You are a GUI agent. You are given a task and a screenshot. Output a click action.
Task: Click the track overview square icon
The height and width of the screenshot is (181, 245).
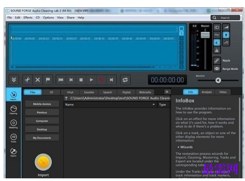pos(181,28)
